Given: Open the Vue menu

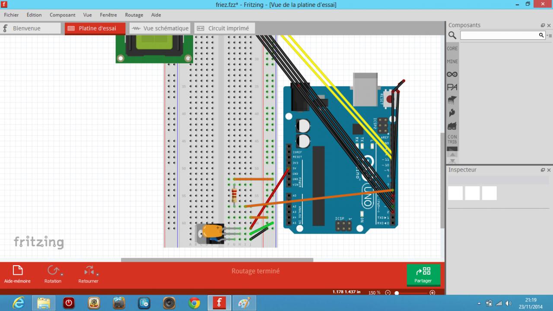Looking at the screenshot, I should (87, 15).
